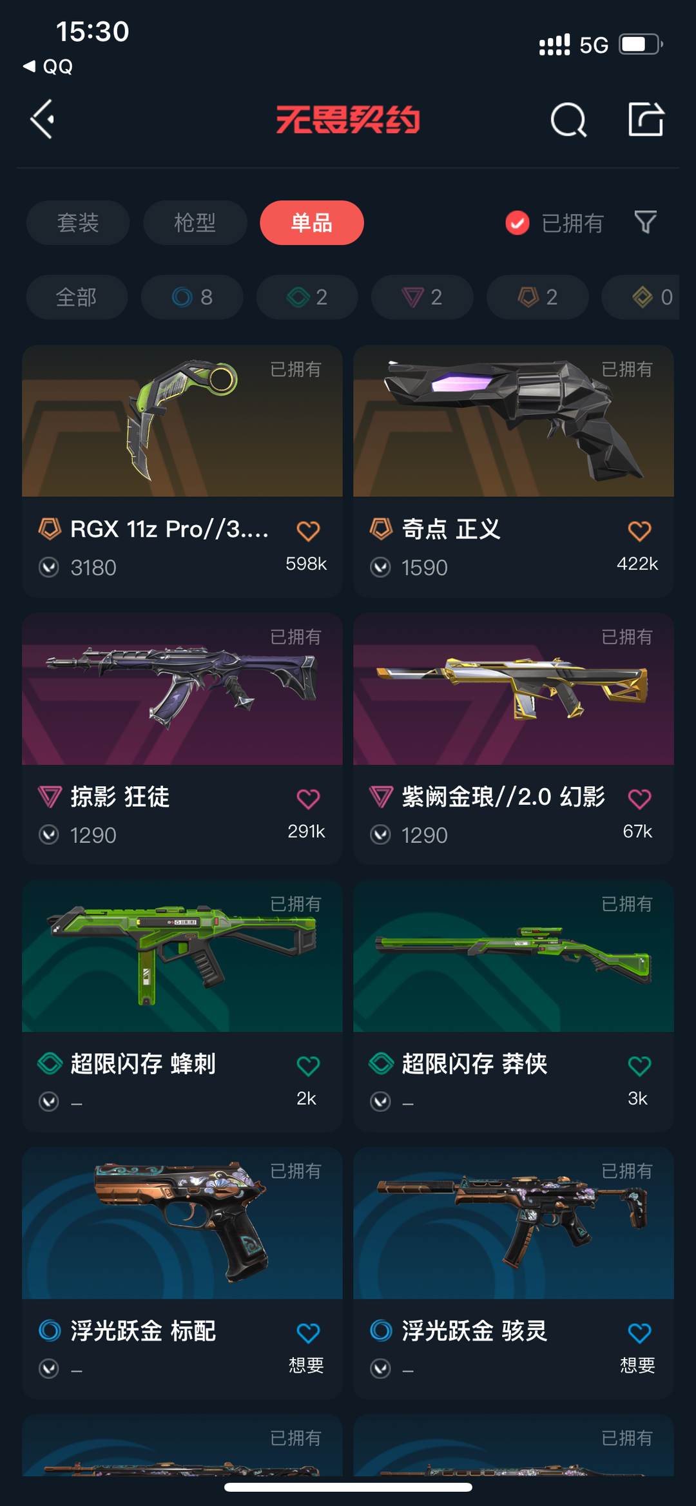Image resolution: width=696 pixels, height=1506 pixels.
Task: Filter by green tier with 2 items
Action: click(307, 297)
